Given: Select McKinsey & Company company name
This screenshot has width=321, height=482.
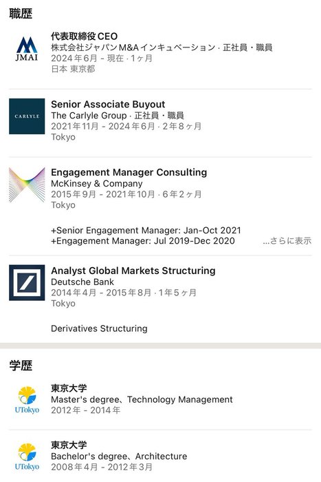Looking at the screenshot, I should point(97,184).
